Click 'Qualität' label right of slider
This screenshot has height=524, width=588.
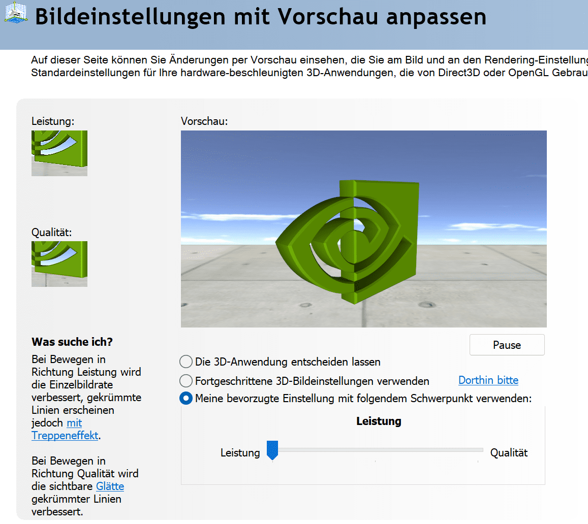(509, 453)
